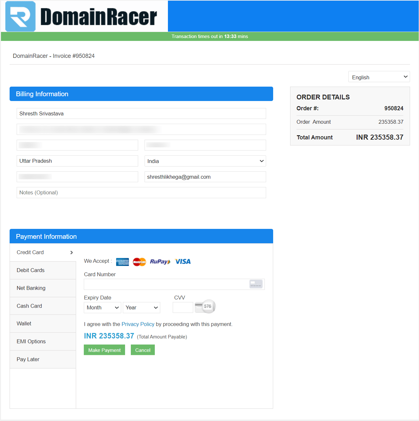Open the English language selector
419x421 pixels.
(379, 77)
